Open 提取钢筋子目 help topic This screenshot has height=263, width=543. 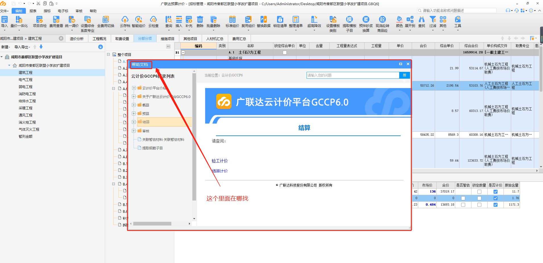pos(152,148)
